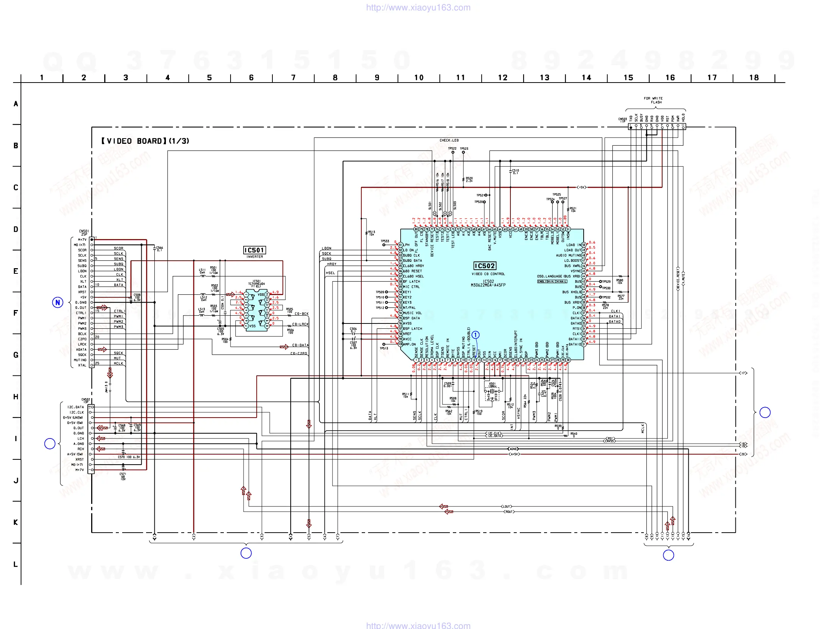Click the CN503 flash write connector
The width and height of the screenshot is (837, 629).
point(657,127)
